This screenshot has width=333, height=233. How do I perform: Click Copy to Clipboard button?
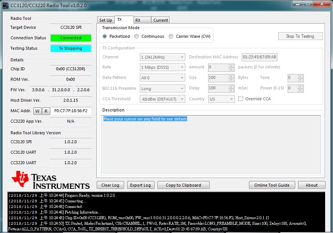pyautogui.click(x=183, y=185)
